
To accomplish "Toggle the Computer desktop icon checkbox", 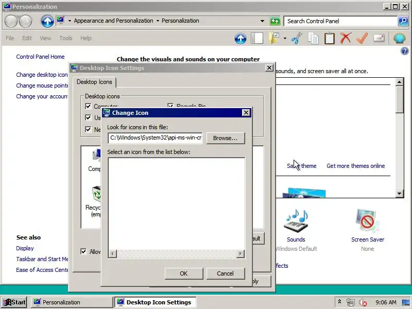I will [x=88, y=106].
